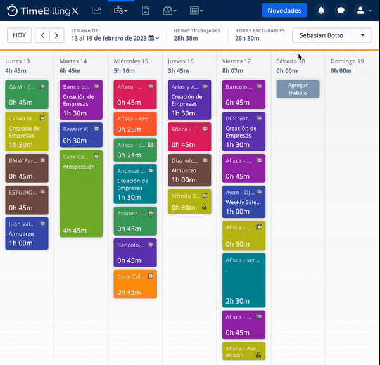
Task: Open the teal Afisca - ser... 2h 30m card
Action: [244, 280]
